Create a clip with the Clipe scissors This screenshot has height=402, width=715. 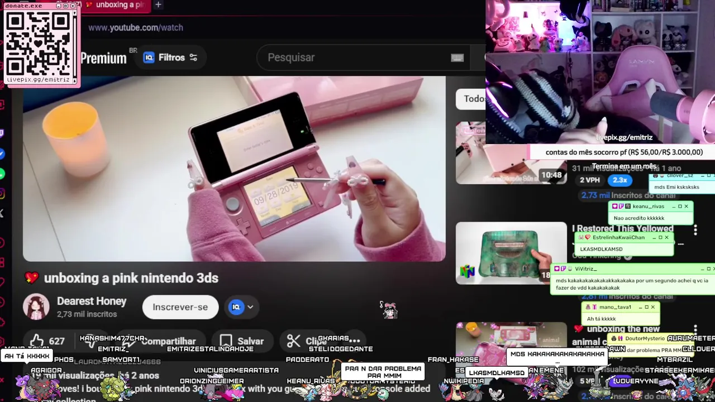[x=306, y=341]
